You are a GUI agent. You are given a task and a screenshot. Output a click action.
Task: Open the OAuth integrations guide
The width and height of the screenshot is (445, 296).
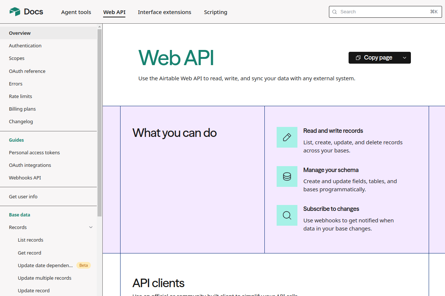click(x=48, y=165)
